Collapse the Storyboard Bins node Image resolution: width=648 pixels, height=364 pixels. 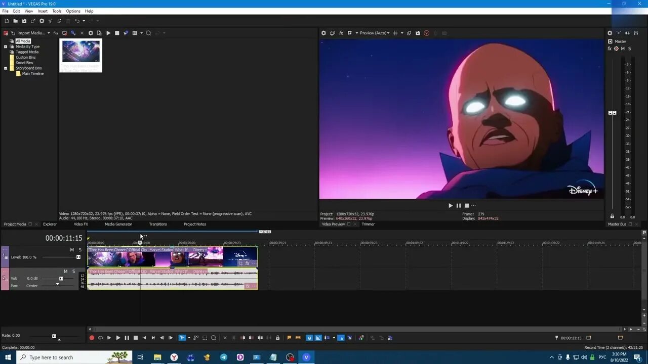[x=6, y=68]
